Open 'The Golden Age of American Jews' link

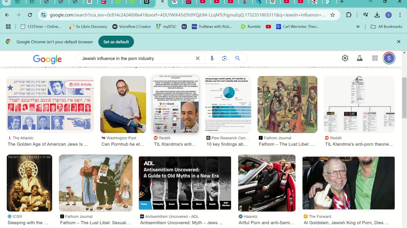point(48,144)
